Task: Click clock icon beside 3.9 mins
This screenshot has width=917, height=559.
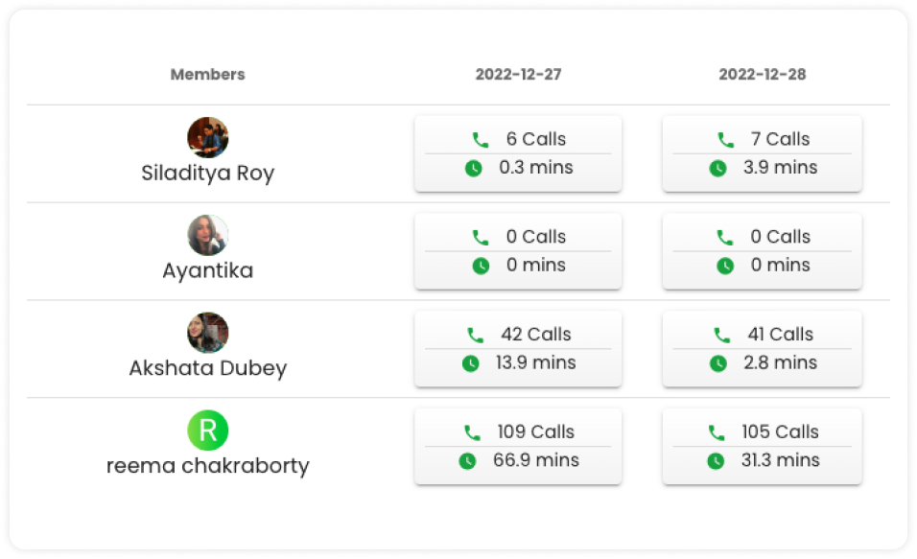Action: [717, 169]
